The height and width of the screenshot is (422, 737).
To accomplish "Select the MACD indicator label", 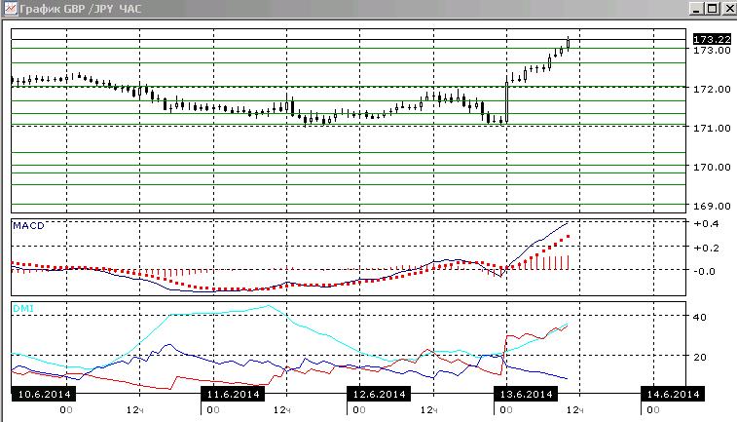I will pyautogui.click(x=28, y=226).
